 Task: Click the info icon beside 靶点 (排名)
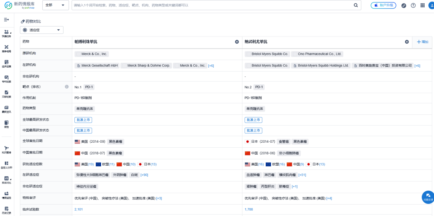pos(67,87)
